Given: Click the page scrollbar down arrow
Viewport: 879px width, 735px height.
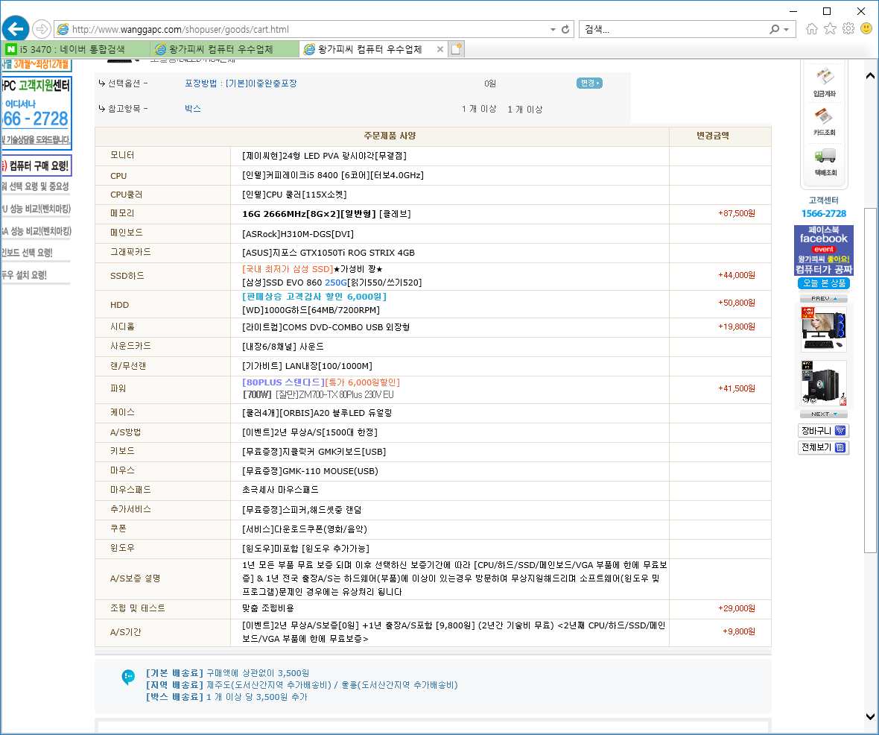Looking at the screenshot, I should (870, 716).
